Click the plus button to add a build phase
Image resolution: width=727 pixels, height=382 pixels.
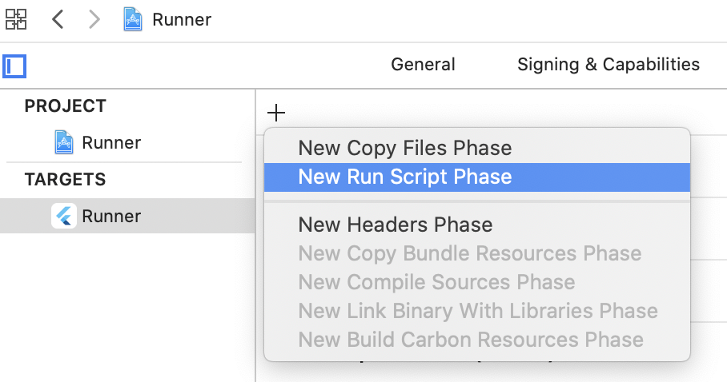[x=275, y=113]
